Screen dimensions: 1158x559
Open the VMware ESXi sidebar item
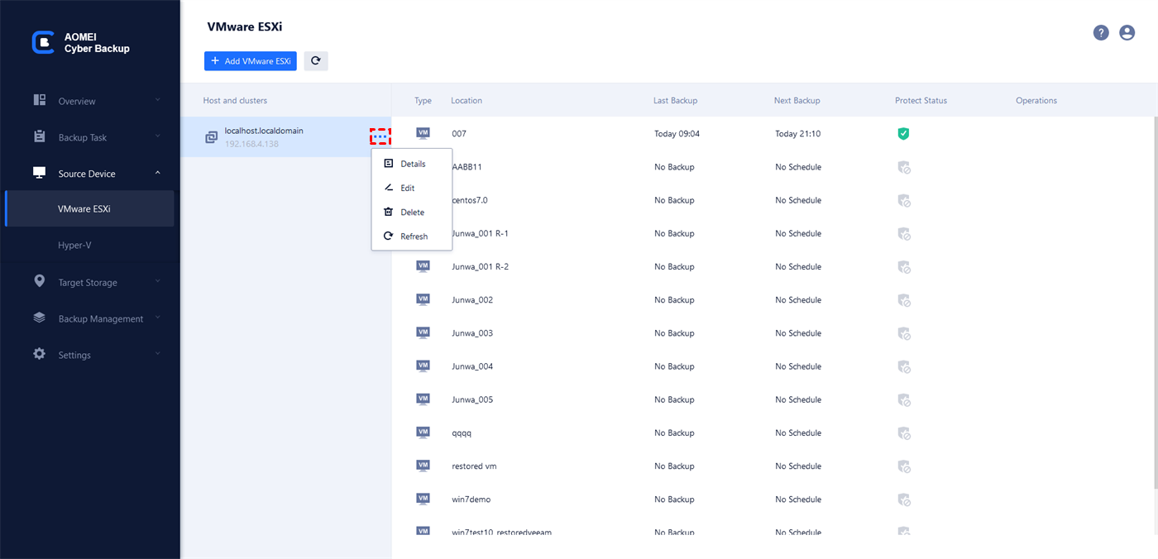[89, 208]
